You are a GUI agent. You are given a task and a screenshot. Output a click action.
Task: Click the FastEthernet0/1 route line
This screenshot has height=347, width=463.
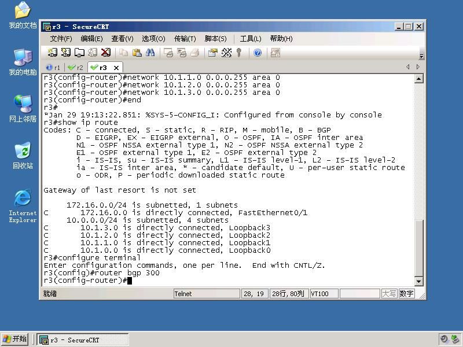(x=175, y=213)
